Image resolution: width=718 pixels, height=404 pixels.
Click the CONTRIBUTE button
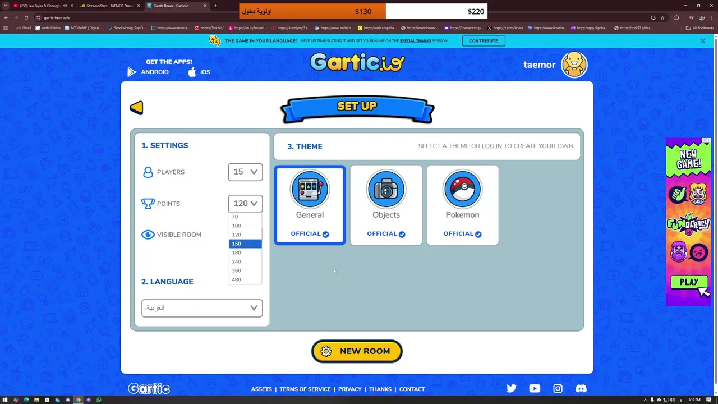click(x=484, y=41)
